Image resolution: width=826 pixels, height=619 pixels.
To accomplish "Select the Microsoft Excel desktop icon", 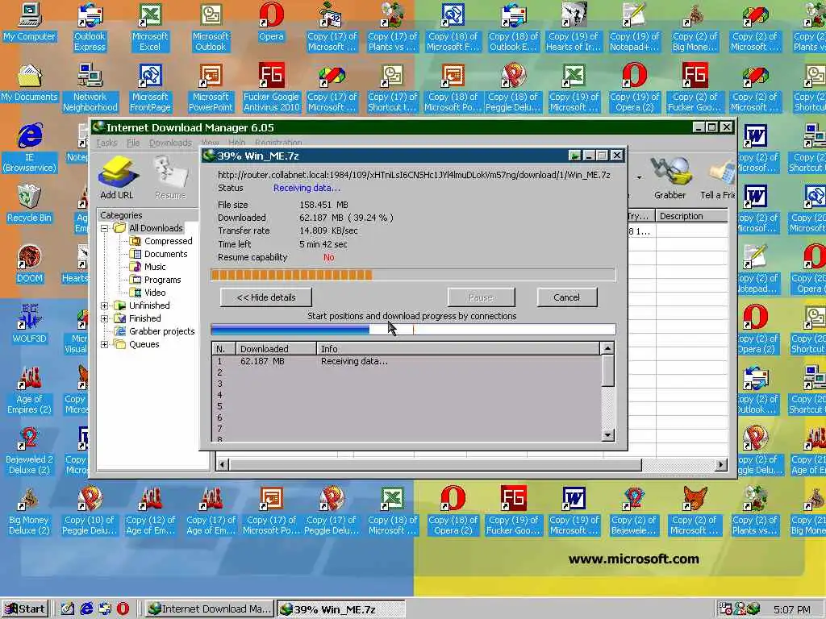I will tap(150, 27).
